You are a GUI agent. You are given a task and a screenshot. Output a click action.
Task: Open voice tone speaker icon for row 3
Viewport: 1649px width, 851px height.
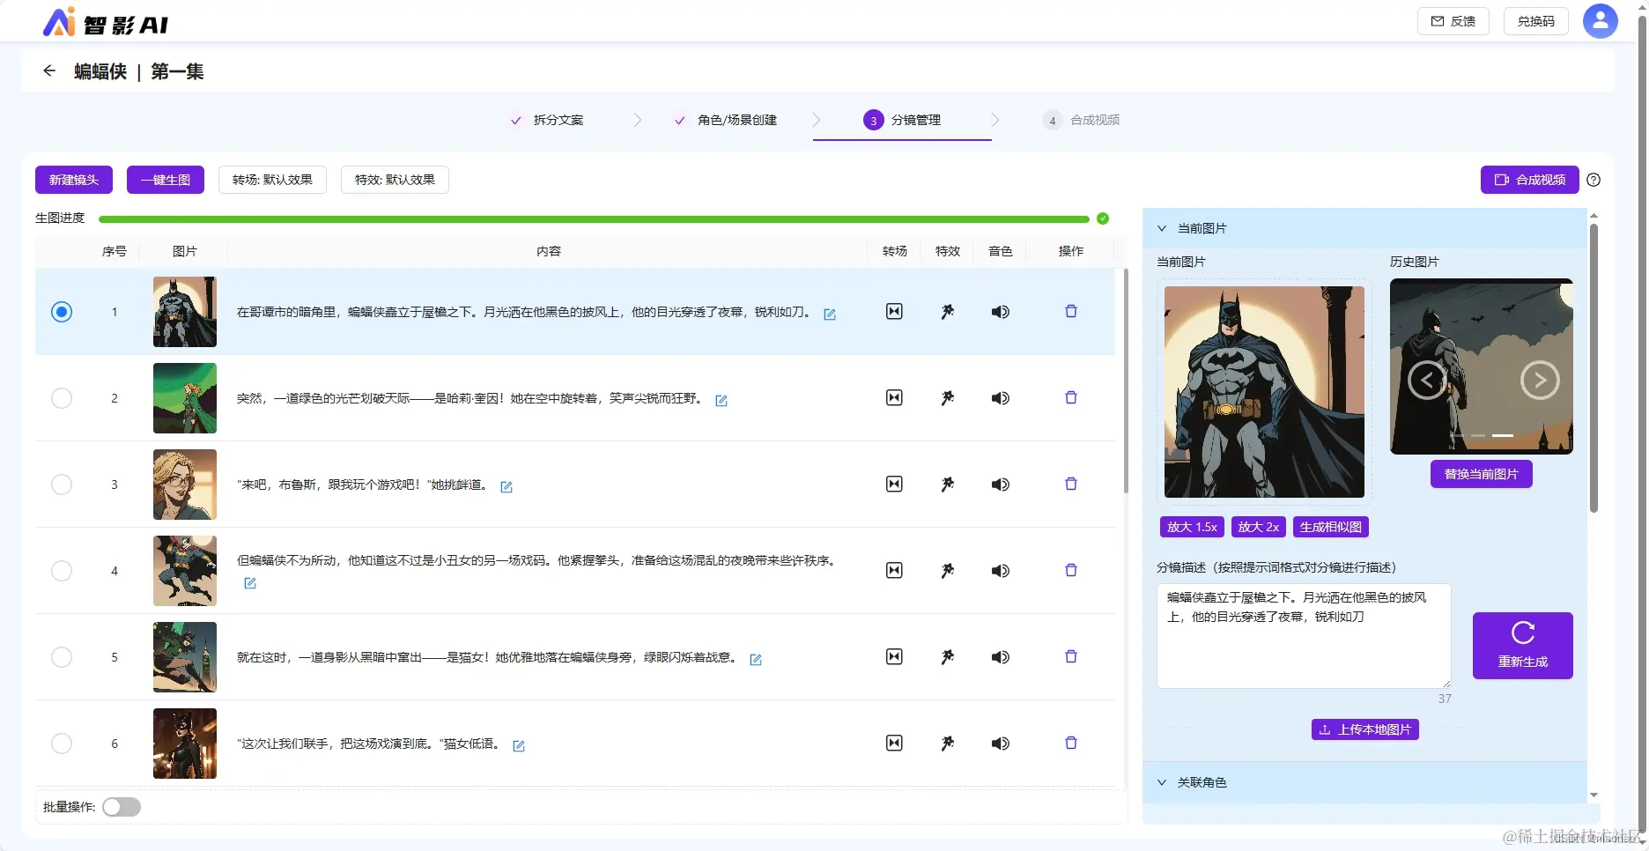pos(1000,485)
